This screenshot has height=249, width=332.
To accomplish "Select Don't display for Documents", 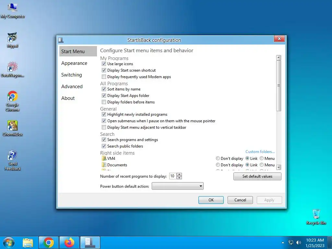I will (218, 165).
